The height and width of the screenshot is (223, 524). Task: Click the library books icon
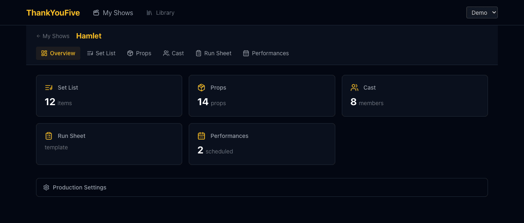coord(149,13)
